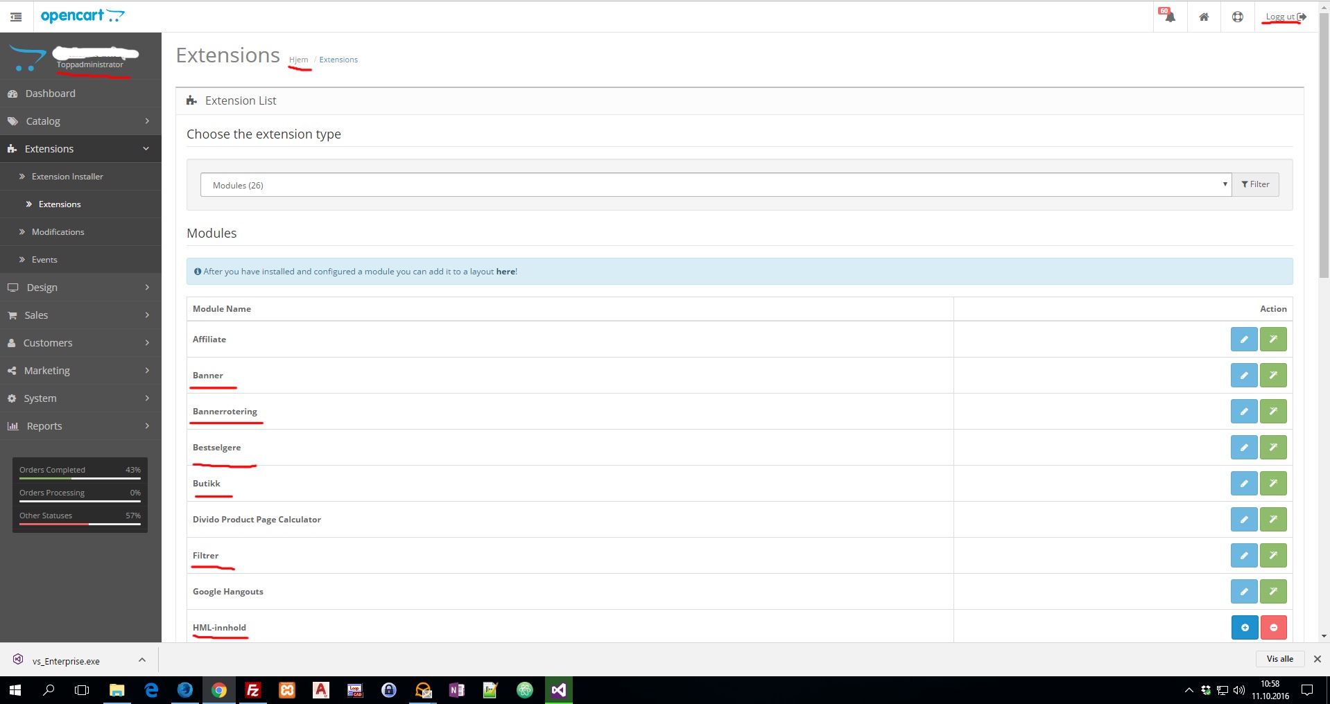Open Events submenu item
Image resolution: width=1330 pixels, height=704 pixels.
point(80,260)
